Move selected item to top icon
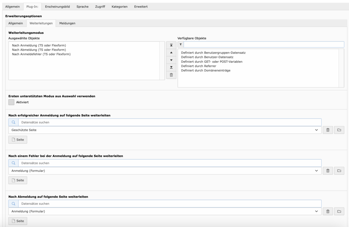The height and width of the screenshot is (227, 349). click(171, 45)
